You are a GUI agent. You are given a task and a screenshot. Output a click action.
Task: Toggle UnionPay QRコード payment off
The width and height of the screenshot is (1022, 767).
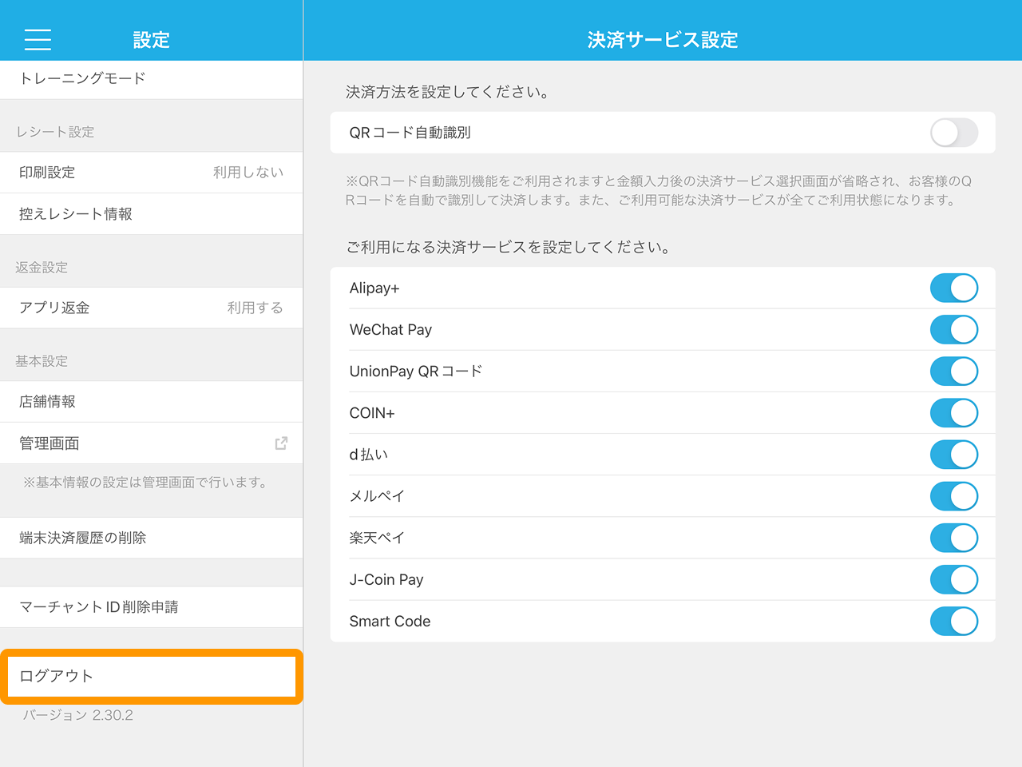pyautogui.click(x=954, y=372)
